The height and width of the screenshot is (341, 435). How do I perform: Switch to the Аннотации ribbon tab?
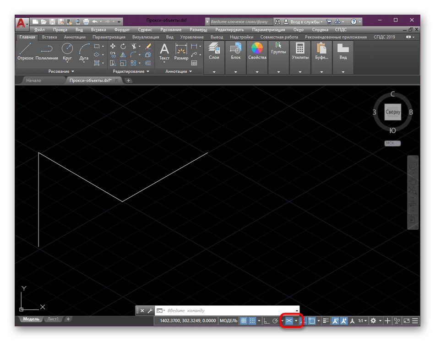(75, 37)
